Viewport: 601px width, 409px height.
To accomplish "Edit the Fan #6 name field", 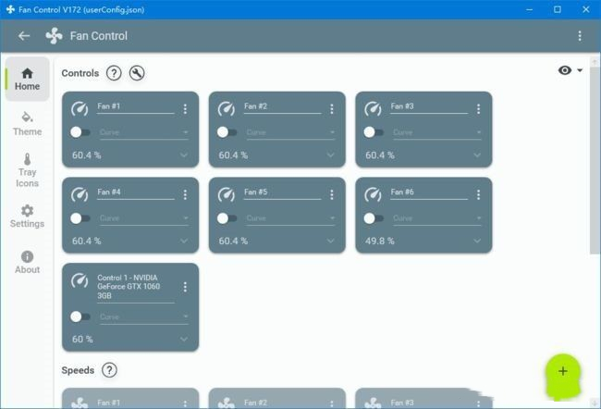I will [x=429, y=192].
